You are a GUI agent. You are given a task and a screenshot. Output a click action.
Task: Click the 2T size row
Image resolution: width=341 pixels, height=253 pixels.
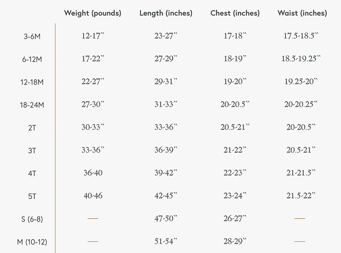[32, 128]
